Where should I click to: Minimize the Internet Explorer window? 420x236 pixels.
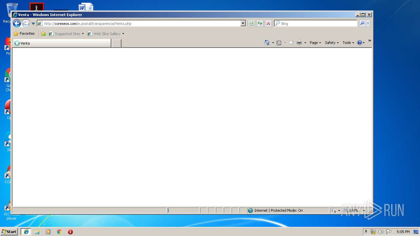[x=357, y=14]
